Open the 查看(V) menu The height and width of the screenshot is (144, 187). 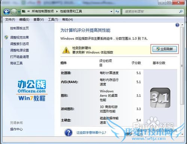click(x=39, y=19)
